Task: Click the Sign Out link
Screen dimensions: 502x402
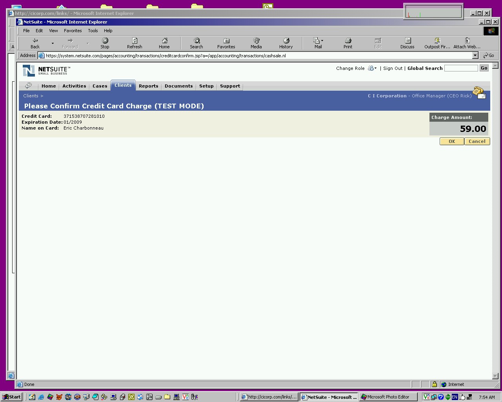Action: 393,68
